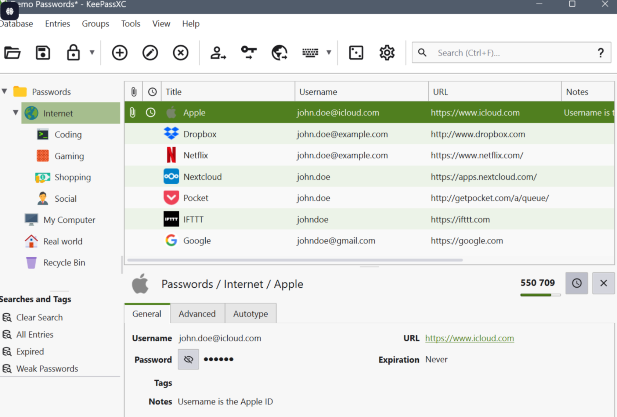Open the View menu
This screenshot has height=417, width=617.
161,24
